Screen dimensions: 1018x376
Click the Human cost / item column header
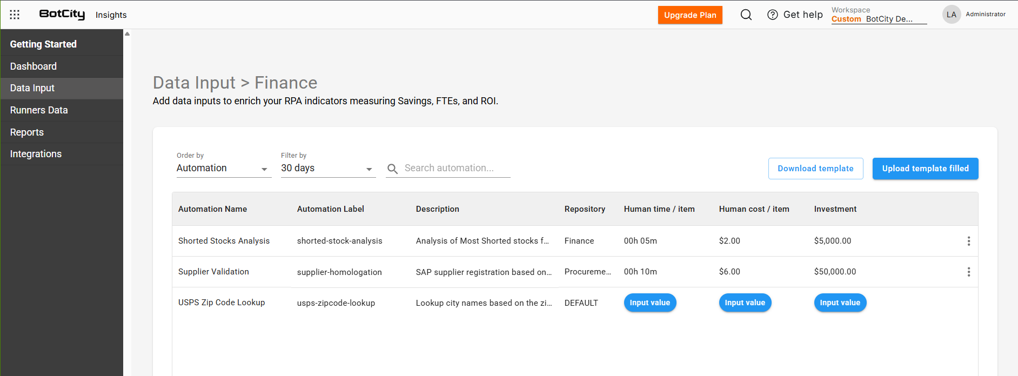754,209
